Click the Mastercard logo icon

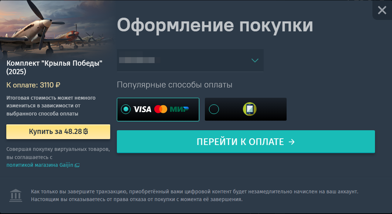(160, 109)
